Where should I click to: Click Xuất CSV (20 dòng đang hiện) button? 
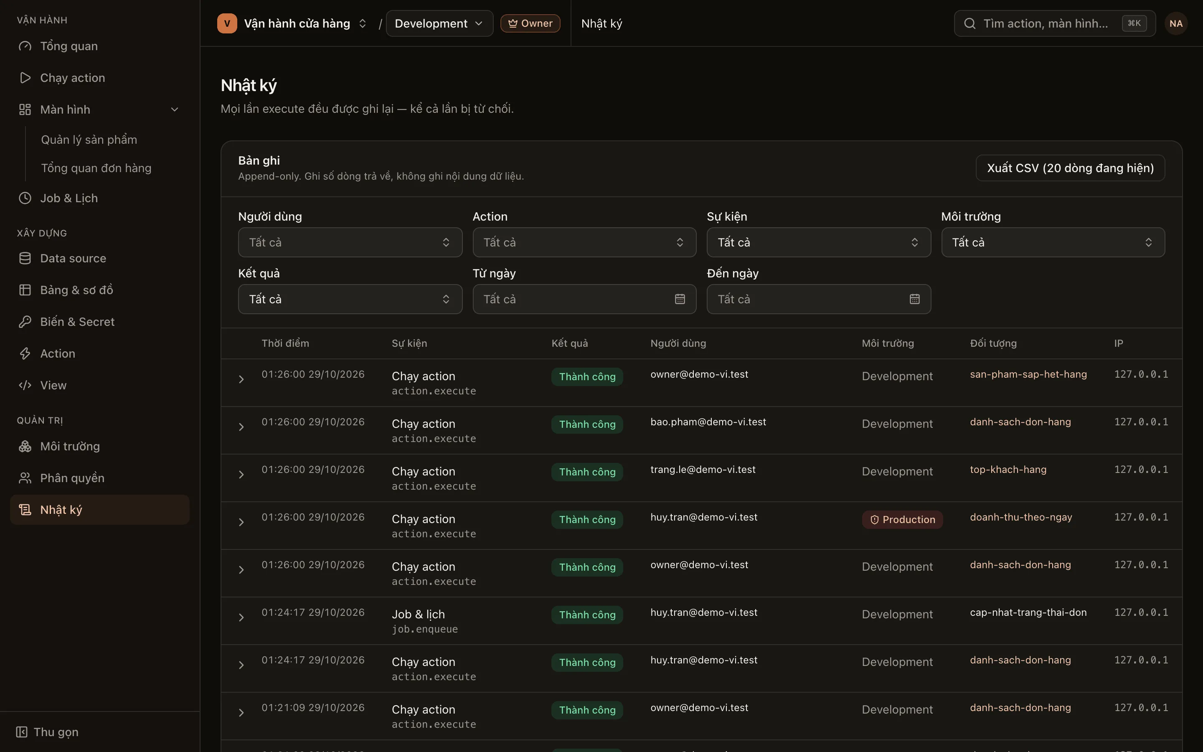(1070, 168)
